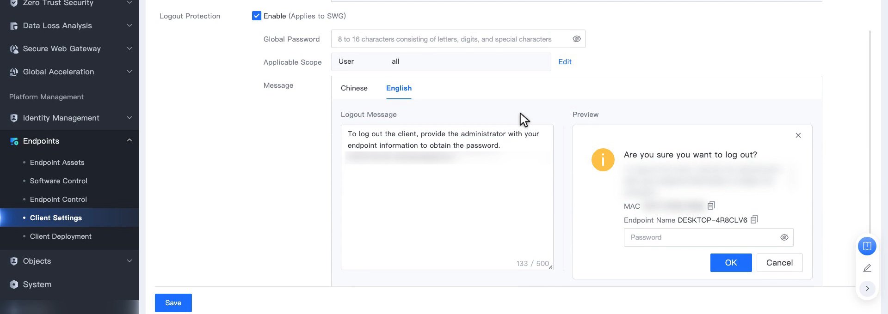Reveal the preview Password field text
Image resolution: width=888 pixels, height=314 pixels.
click(784, 237)
